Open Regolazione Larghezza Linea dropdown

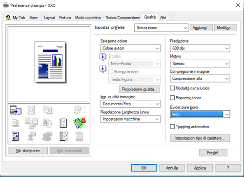click(130, 119)
